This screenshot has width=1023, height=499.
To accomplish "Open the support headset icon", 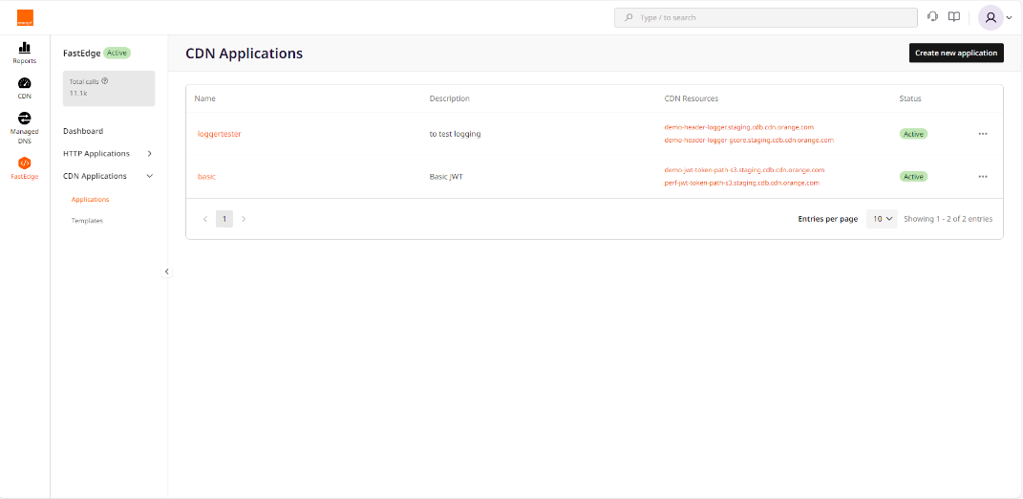I will (933, 17).
